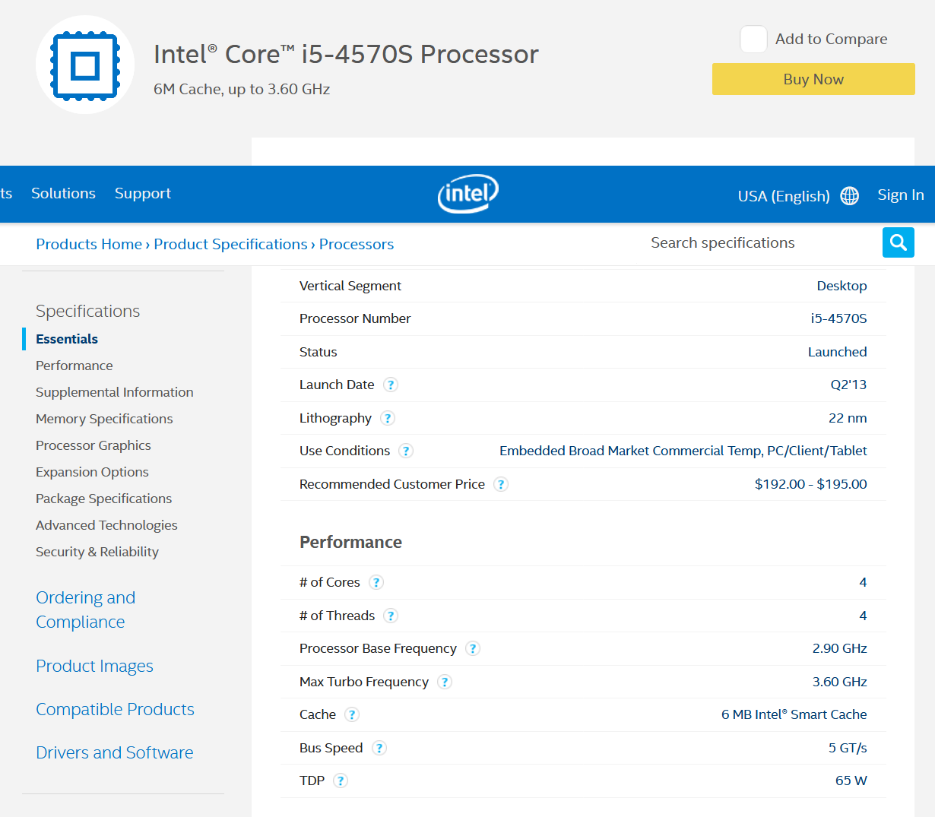This screenshot has width=935, height=817.
Task: Click in Search specifications field
Action: tap(753, 242)
